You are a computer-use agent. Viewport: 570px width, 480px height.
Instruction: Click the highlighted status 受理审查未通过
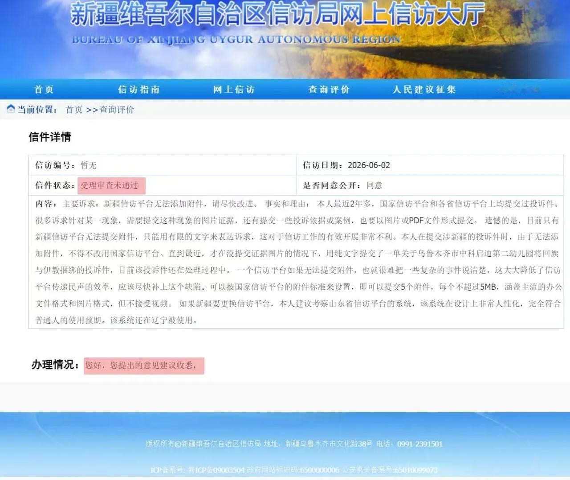pyautogui.click(x=111, y=185)
